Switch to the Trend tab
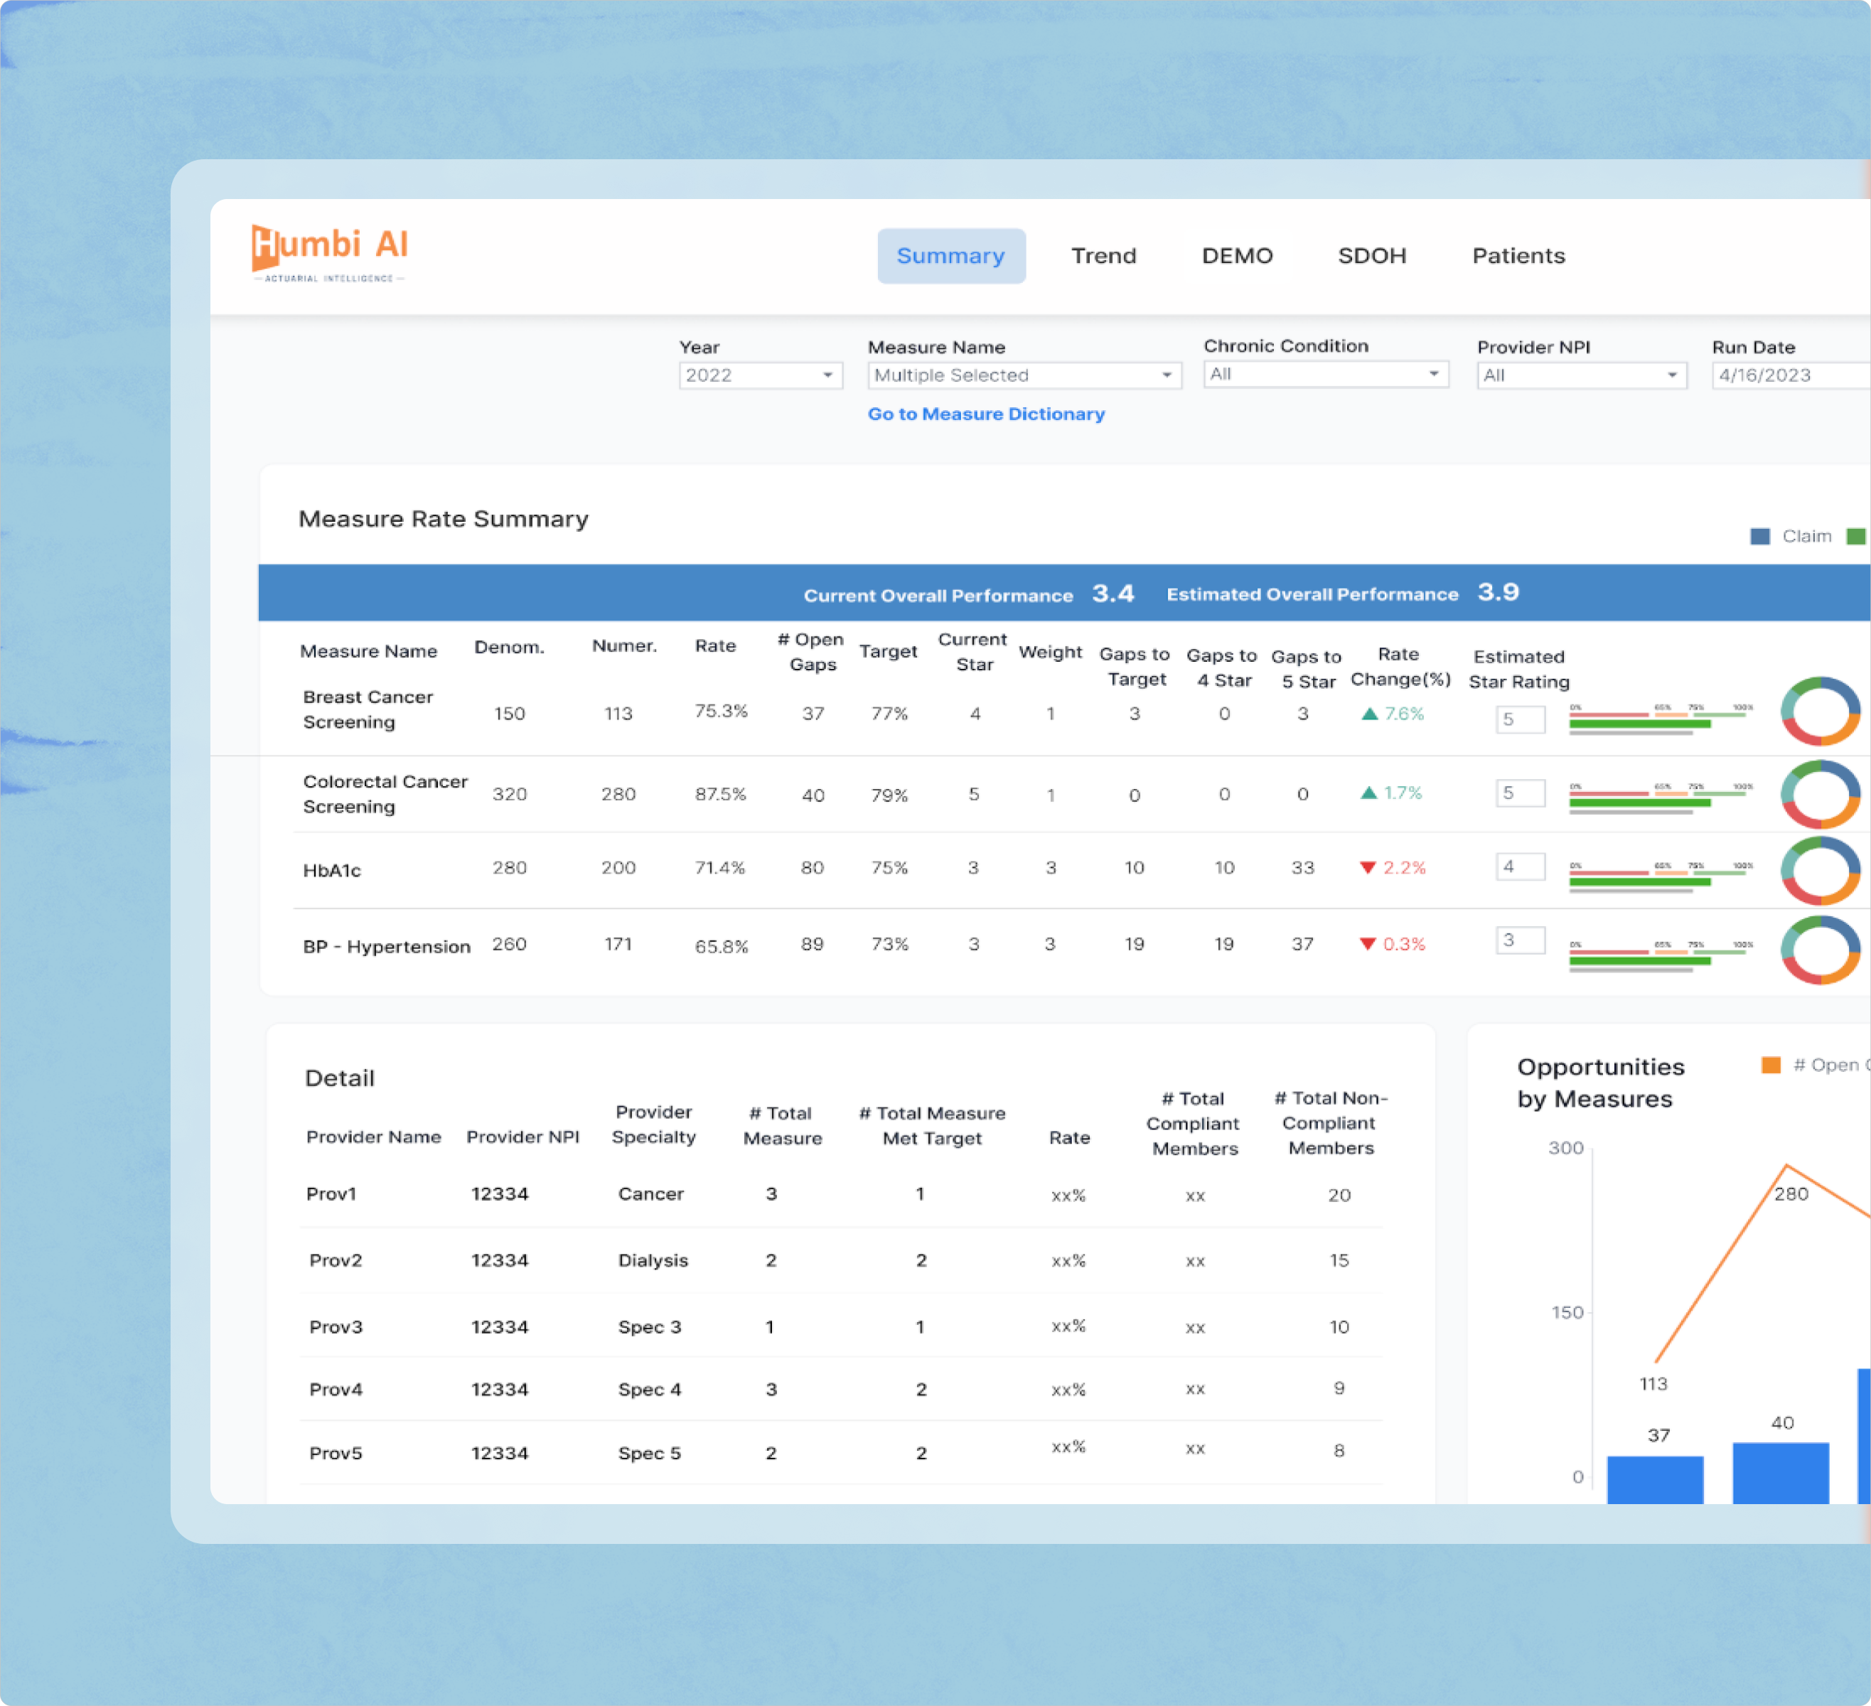This screenshot has width=1871, height=1706. coord(1103,255)
